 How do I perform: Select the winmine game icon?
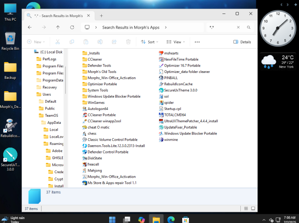point(161,140)
